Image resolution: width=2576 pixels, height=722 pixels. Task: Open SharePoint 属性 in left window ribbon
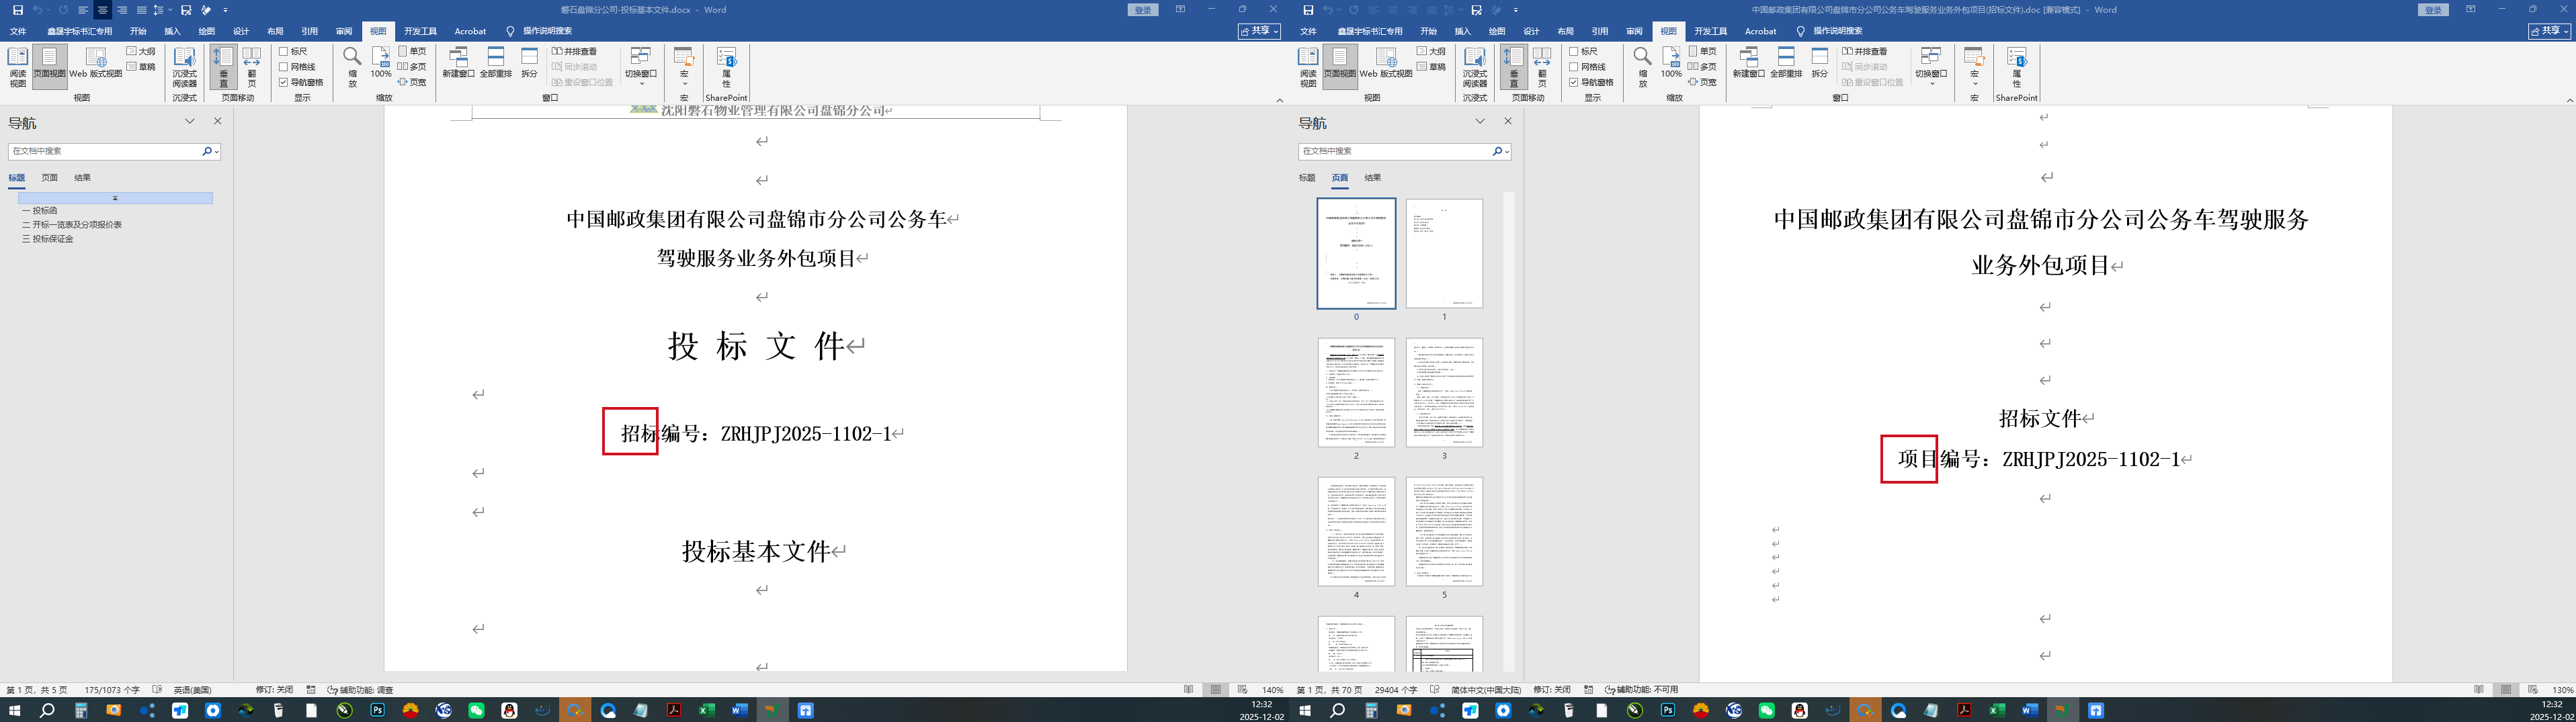727,67
